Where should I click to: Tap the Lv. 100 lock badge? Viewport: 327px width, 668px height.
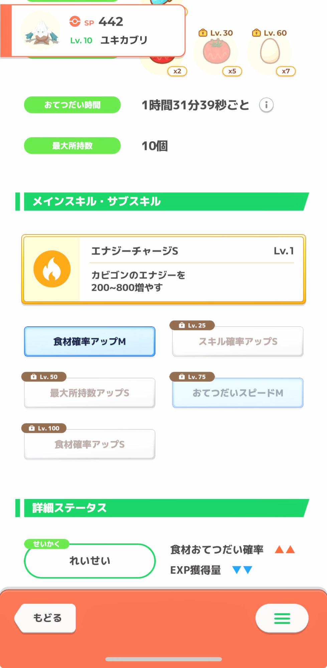(x=44, y=428)
